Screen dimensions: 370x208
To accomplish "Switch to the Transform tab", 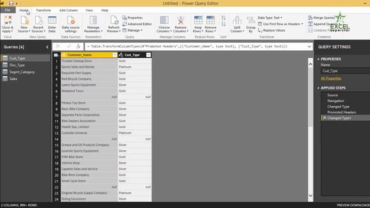I will tap(43, 10).
